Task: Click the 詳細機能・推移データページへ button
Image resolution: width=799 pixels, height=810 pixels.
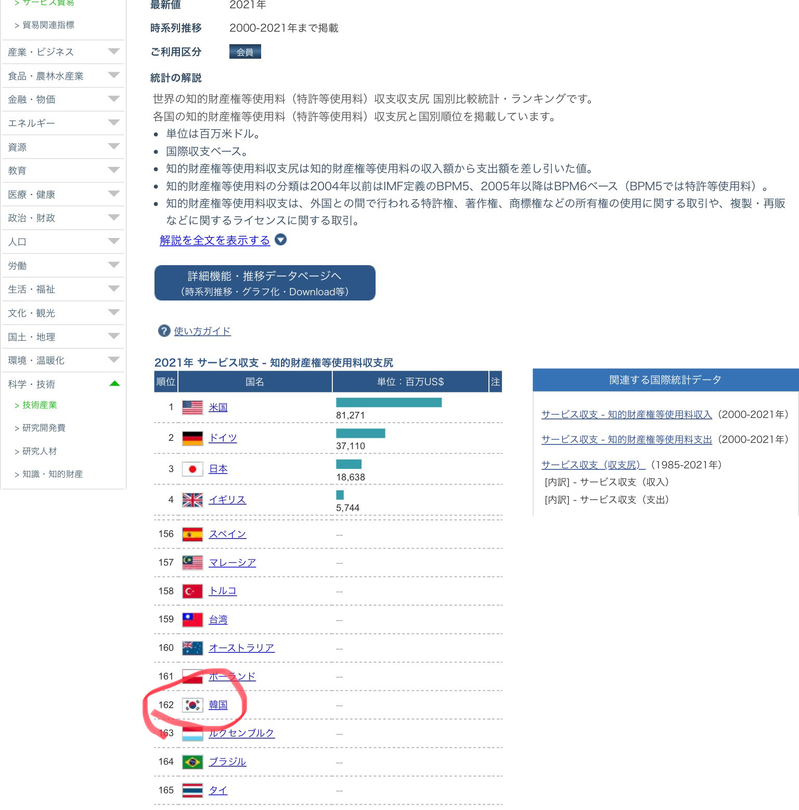Action: point(265,283)
